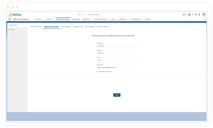Open the Contacts navigation tab
This screenshot has height=128, width=213.
49,19
